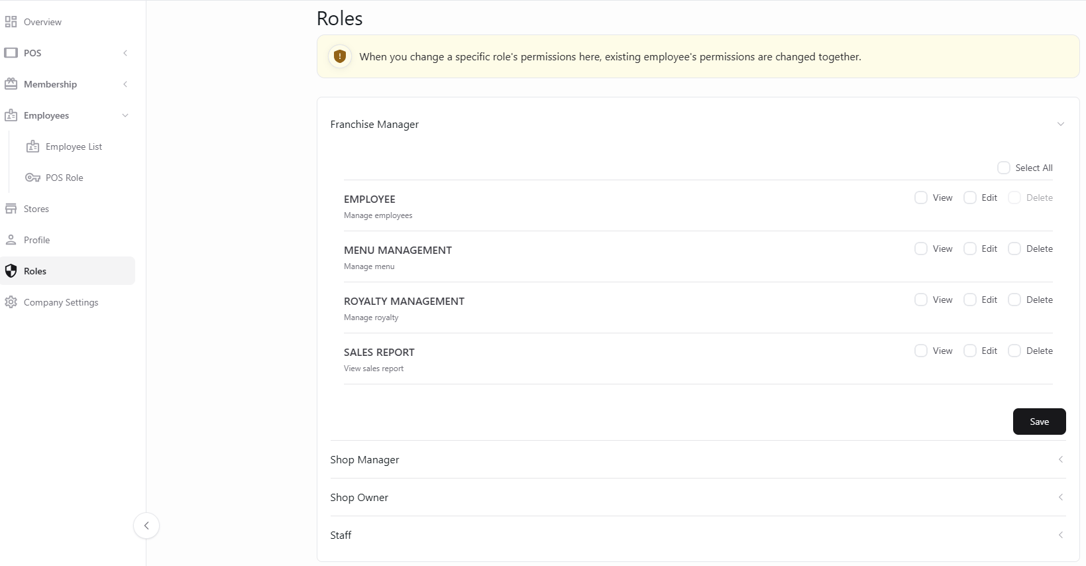
Task: Click the SALES REPORT heading
Action: (379, 352)
